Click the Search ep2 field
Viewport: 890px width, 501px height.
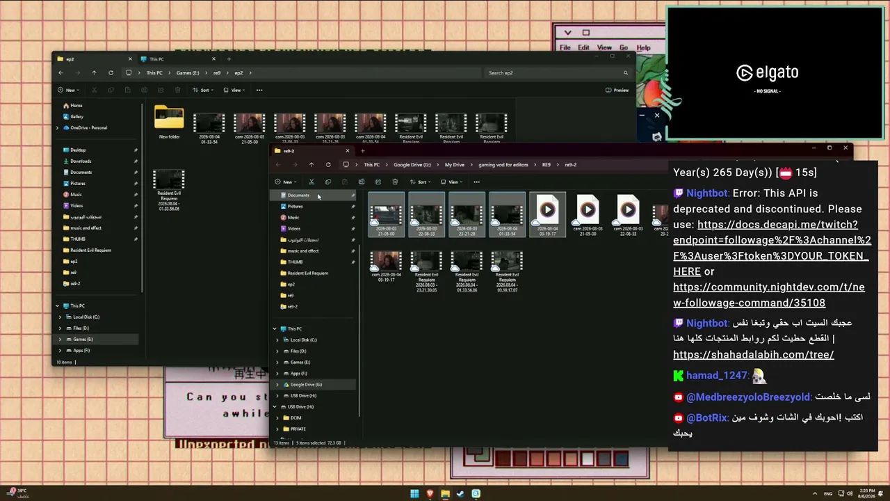point(558,72)
